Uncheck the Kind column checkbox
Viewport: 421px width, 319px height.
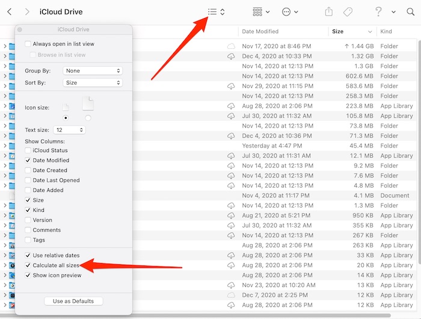point(28,210)
